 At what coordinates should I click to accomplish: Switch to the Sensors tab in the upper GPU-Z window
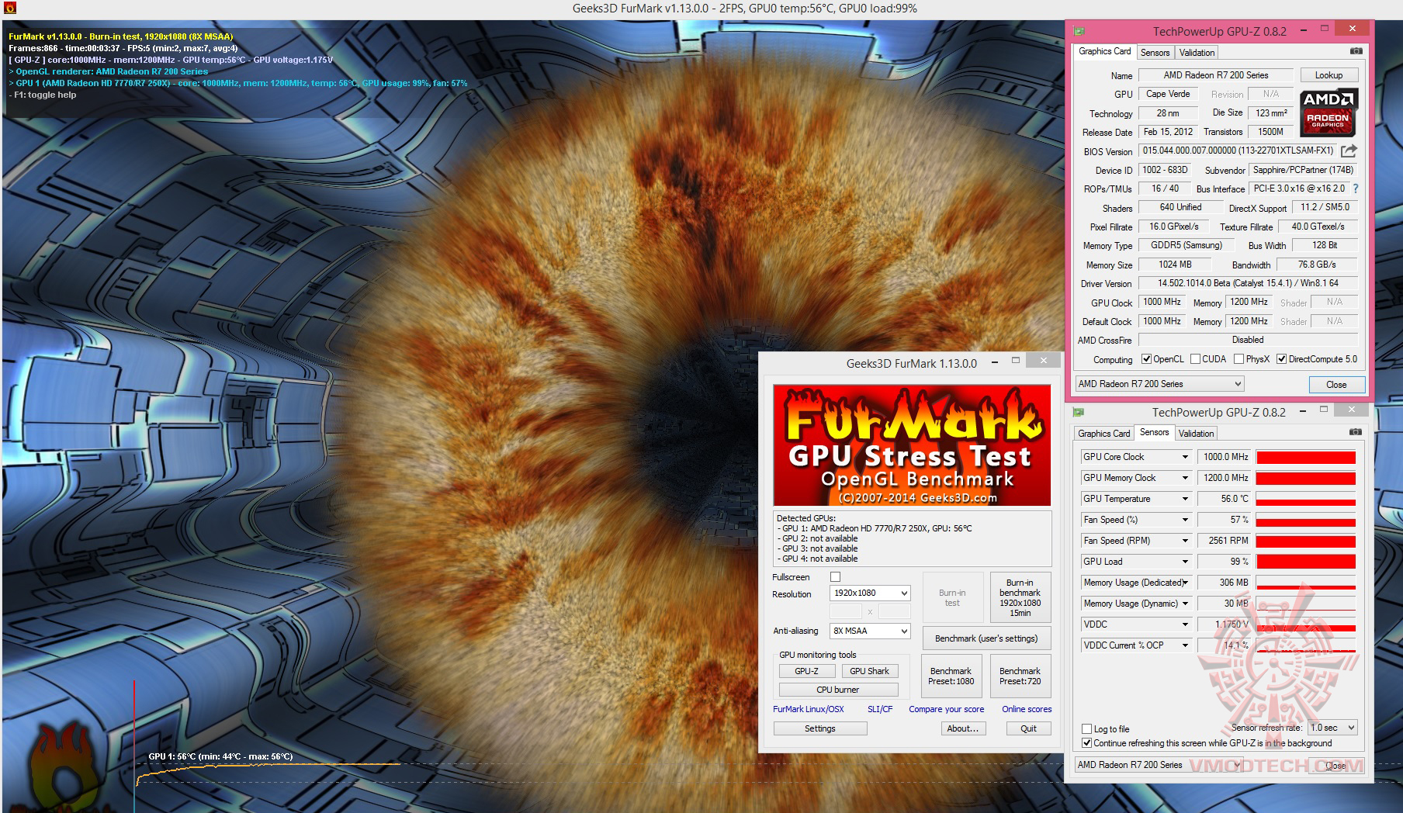point(1155,53)
